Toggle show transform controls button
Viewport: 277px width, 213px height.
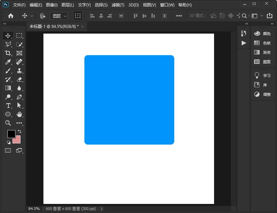[x=78, y=16]
